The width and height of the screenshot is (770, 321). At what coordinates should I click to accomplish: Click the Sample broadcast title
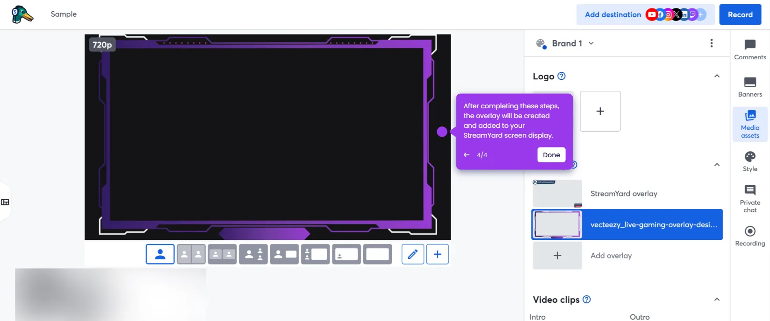pyautogui.click(x=64, y=14)
